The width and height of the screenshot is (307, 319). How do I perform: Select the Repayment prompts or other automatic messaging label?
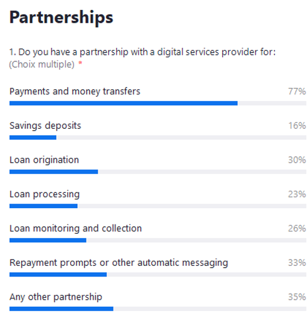pos(119,263)
